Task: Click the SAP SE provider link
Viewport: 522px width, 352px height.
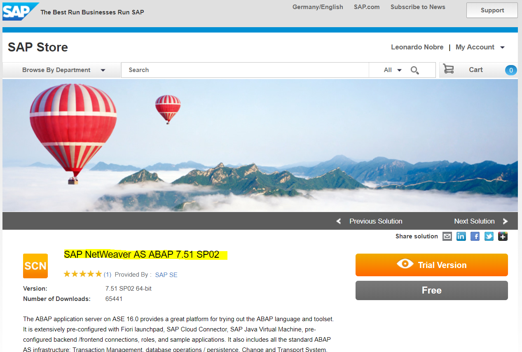Action: [x=166, y=275]
